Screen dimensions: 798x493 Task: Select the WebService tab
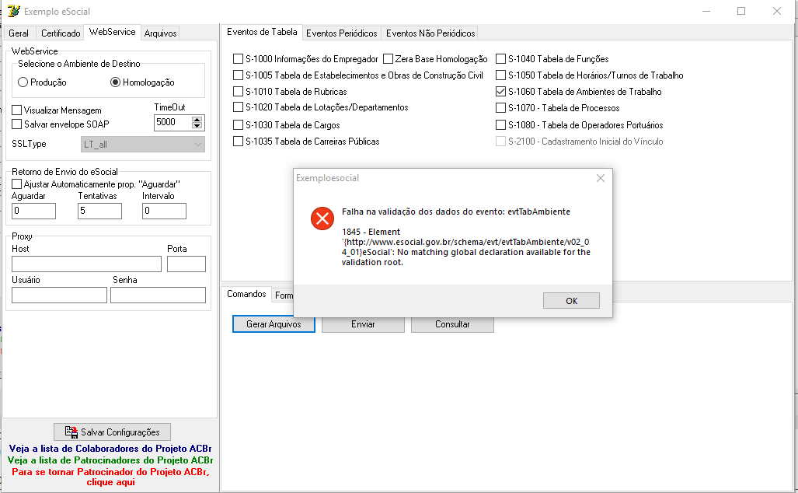(x=112, y=32)
